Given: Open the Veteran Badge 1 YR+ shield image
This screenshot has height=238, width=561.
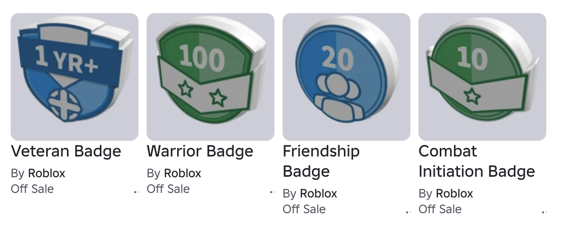Looking at the screenshot, I should click(x=75, y=77).
